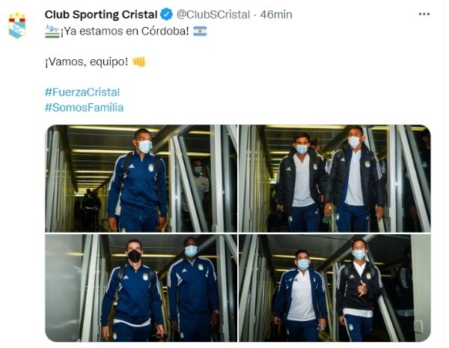
Task: Click the black face mask in bottom-left photo
Action: pyautogui.click(x=134, y=255)
